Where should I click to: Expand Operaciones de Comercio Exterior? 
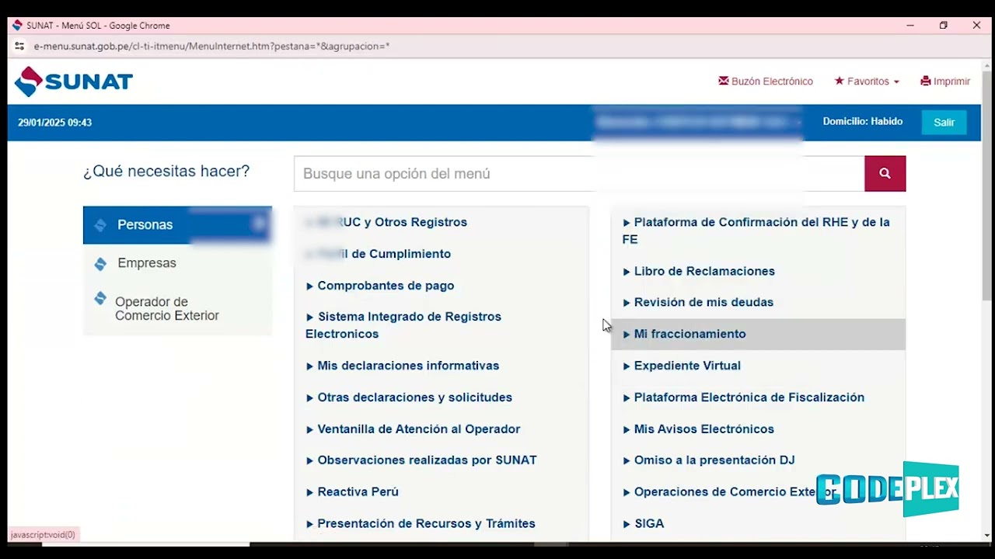[729, 492]
